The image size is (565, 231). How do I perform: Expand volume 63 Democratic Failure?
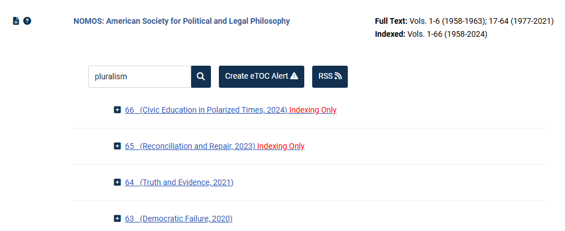117,219
